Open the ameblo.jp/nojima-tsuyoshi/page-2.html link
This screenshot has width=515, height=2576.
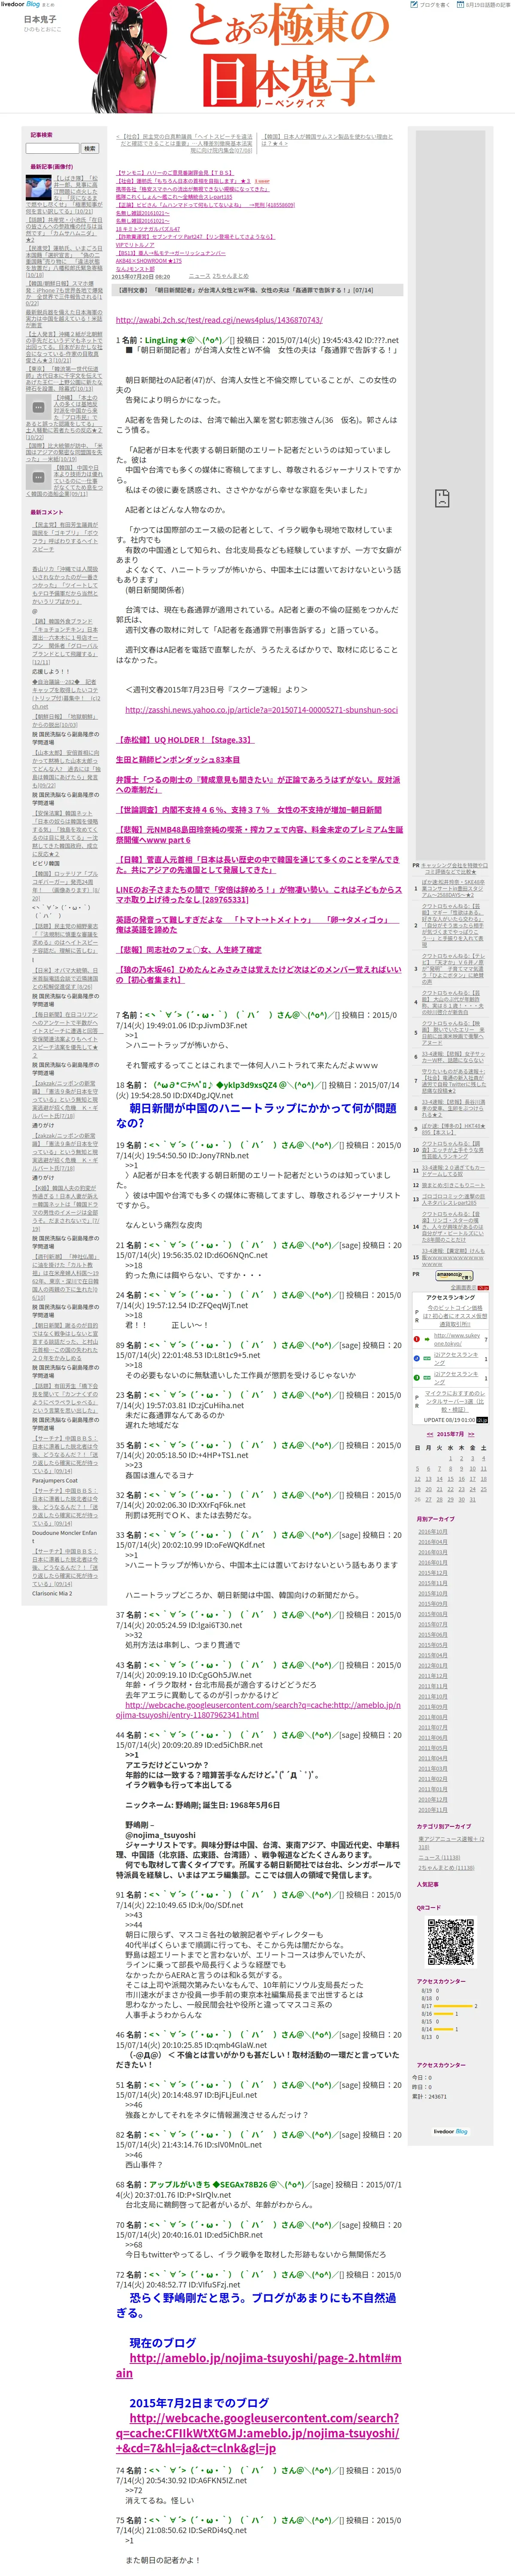[x=258, y=2365]
